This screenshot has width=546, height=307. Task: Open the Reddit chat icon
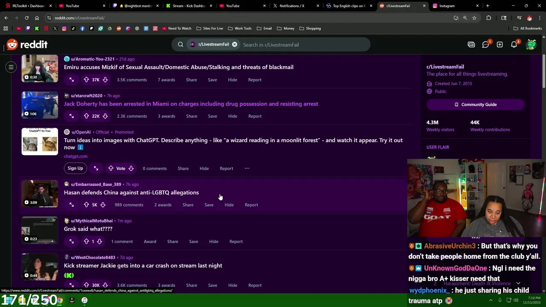tap(485, 44)
